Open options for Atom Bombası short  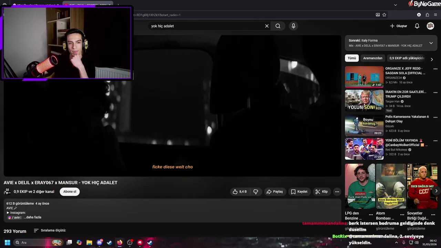coord(402,214)
